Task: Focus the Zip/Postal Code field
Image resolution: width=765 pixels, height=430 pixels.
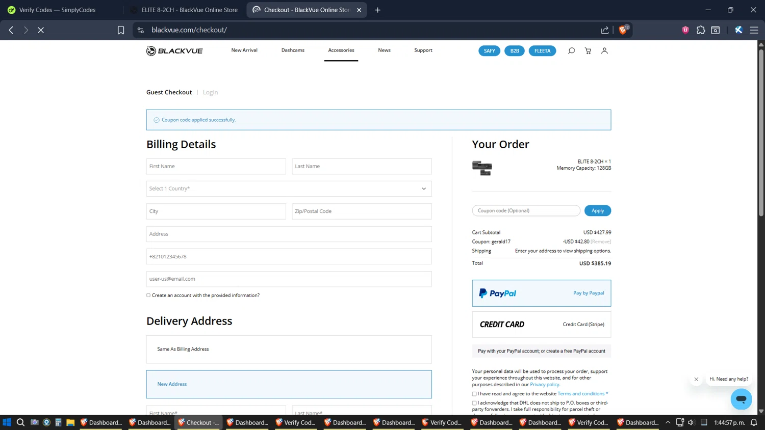Action: pos(362,211)
